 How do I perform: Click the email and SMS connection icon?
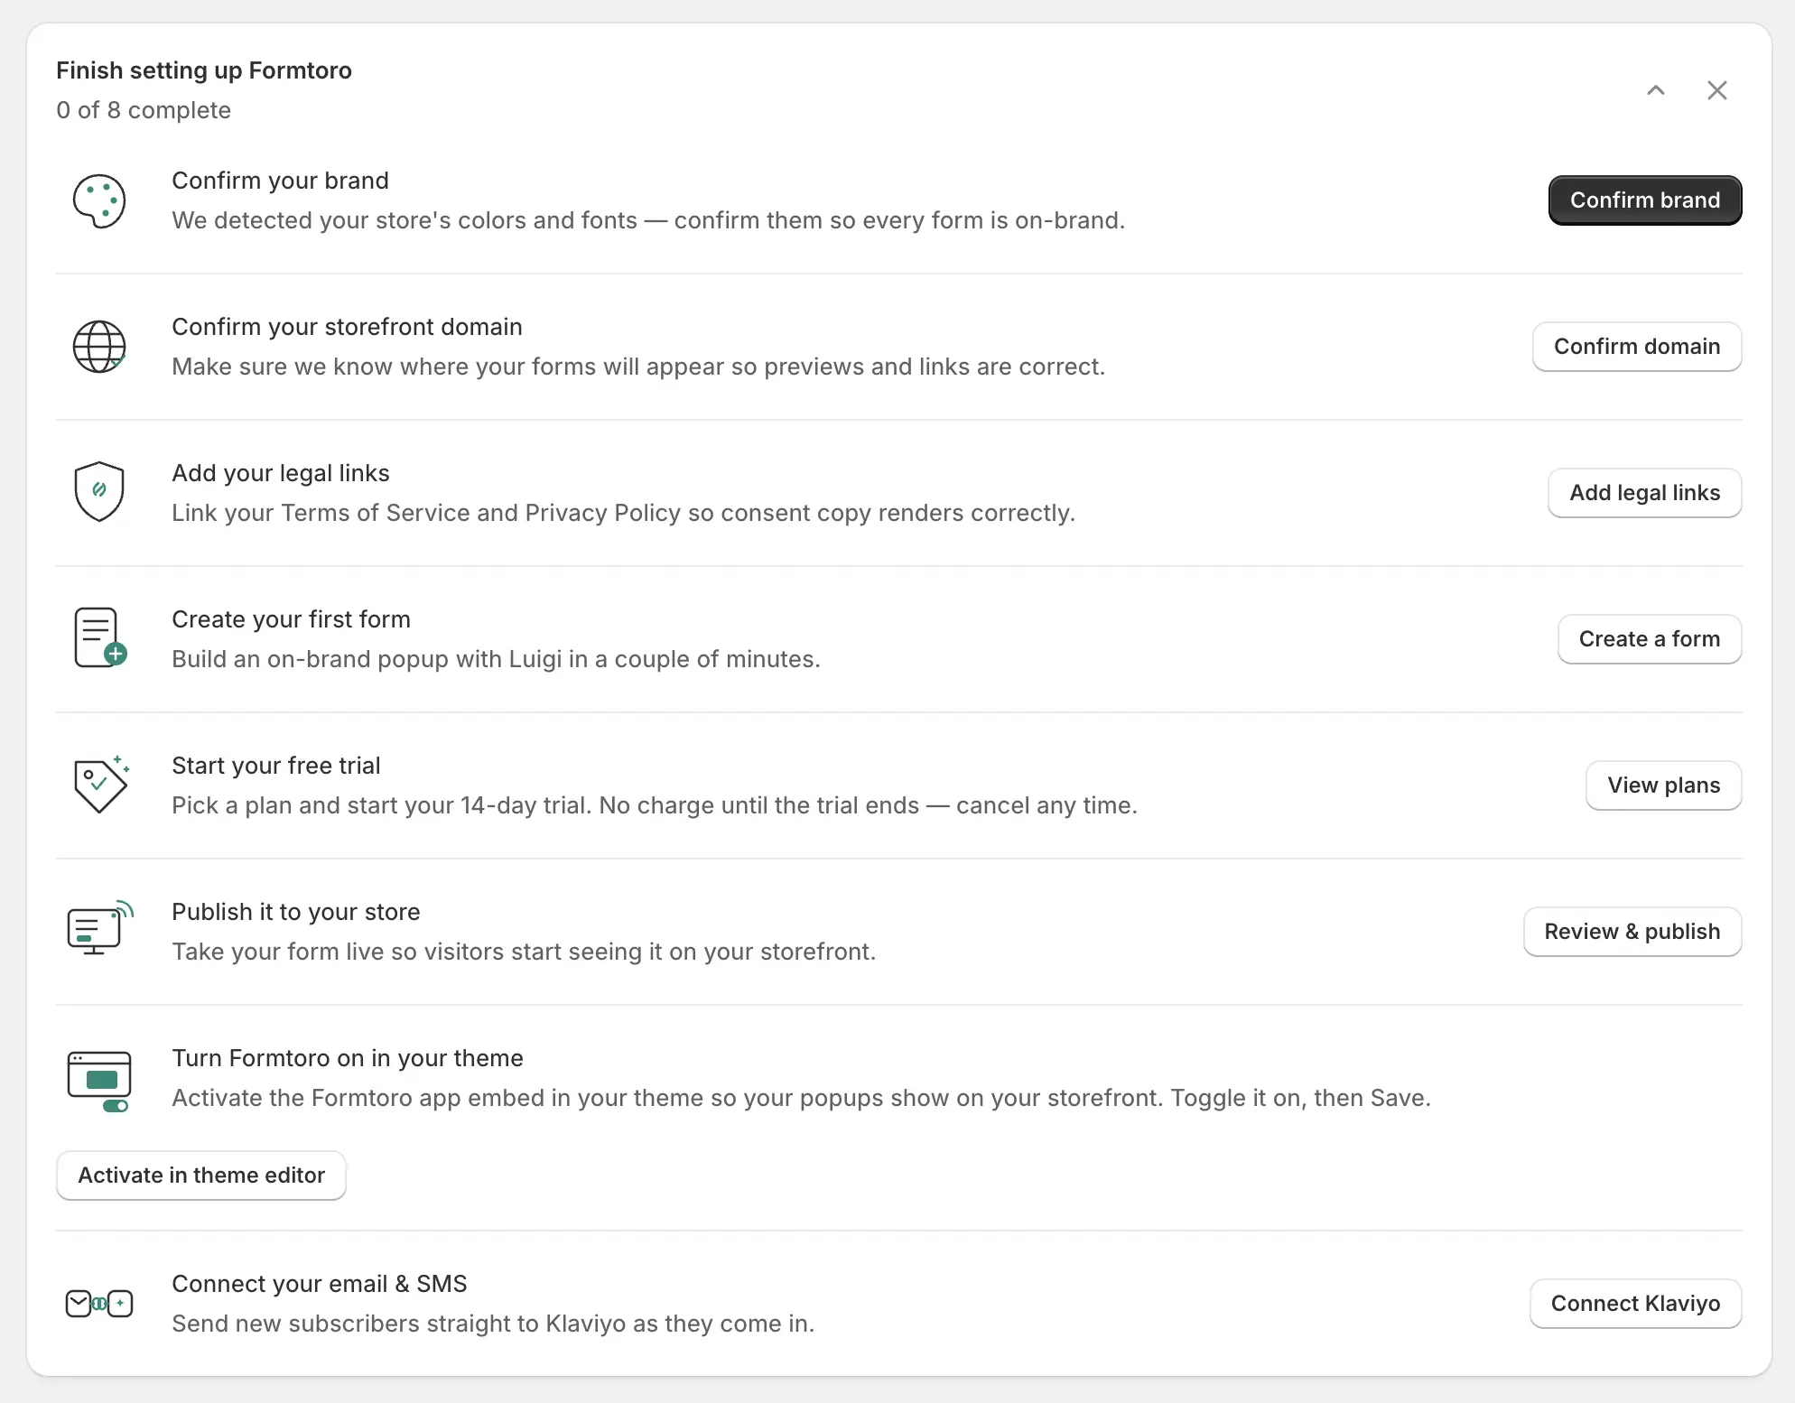click(x=99, y=1304)
